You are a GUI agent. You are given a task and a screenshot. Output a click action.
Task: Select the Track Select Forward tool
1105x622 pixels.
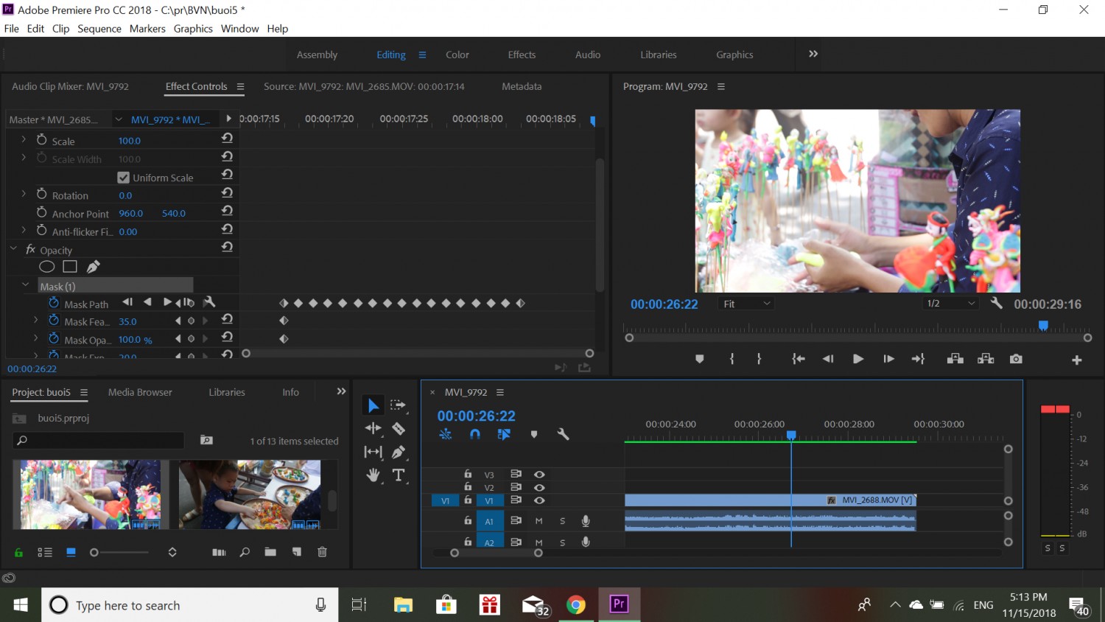(399, 405)
